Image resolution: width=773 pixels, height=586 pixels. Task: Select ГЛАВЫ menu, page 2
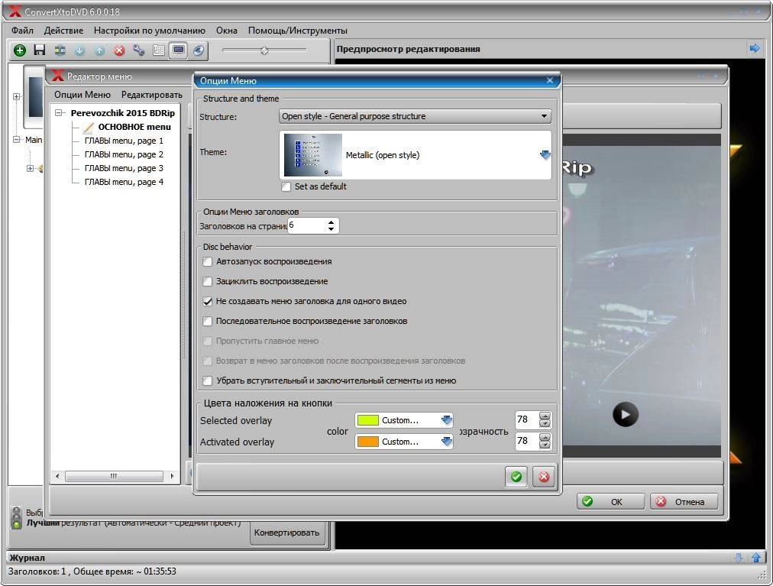pos(124,155)
